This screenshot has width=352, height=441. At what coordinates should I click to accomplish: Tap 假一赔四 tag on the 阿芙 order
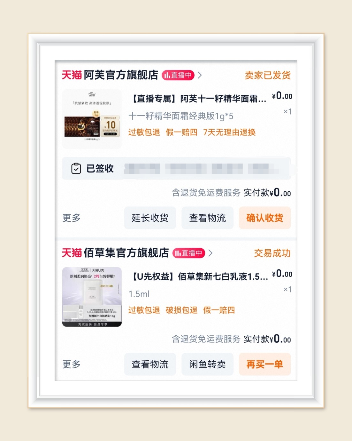point(182,132)
